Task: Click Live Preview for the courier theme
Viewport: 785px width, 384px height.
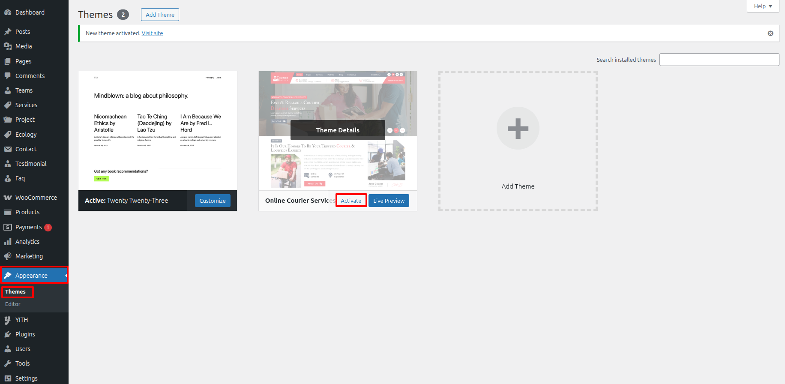Action: click(389, 201)
